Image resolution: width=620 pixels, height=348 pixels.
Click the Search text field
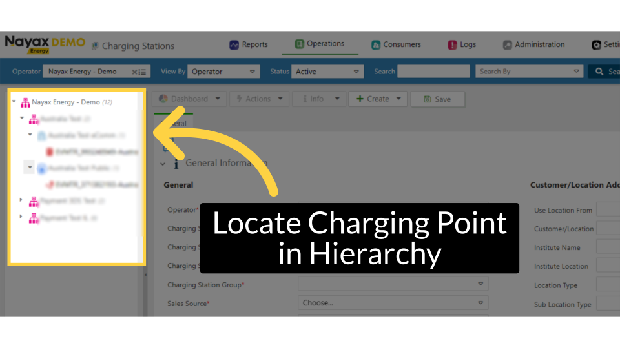point(433,72)
